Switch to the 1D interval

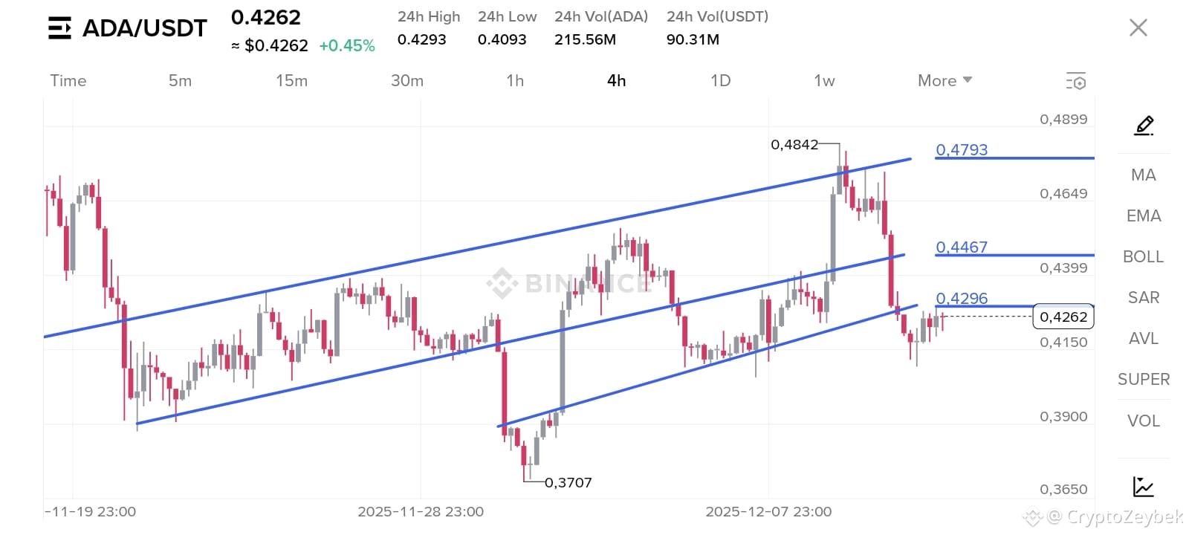coord(720,81)
